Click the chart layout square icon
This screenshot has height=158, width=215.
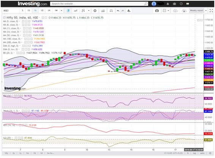(164, 11)
